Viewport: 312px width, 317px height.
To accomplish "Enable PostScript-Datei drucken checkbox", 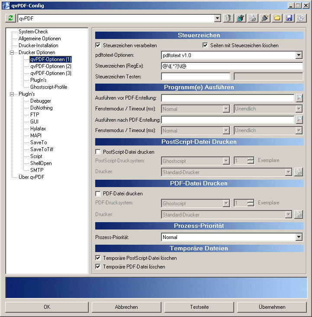I will pyautogui.click(x=98, y=152).
